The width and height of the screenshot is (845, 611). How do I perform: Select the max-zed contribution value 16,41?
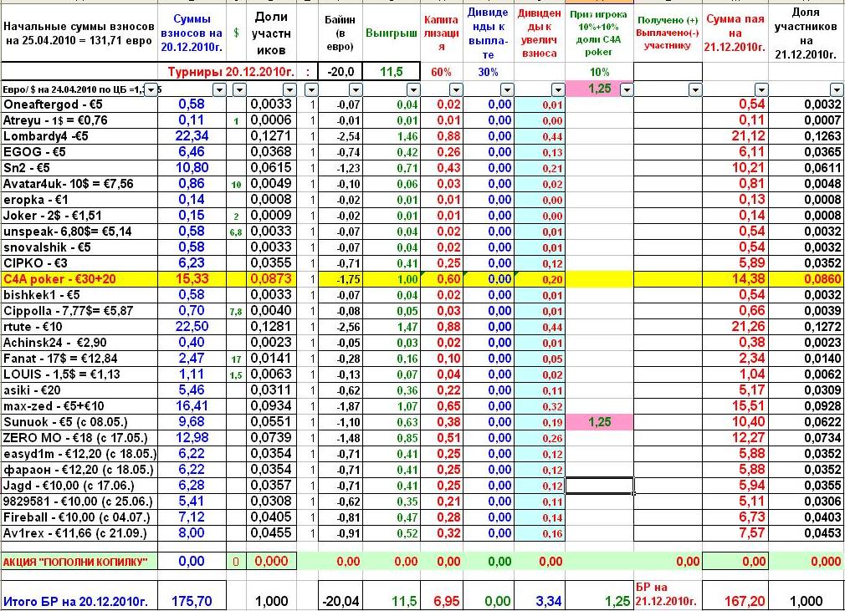click(192, 406)
